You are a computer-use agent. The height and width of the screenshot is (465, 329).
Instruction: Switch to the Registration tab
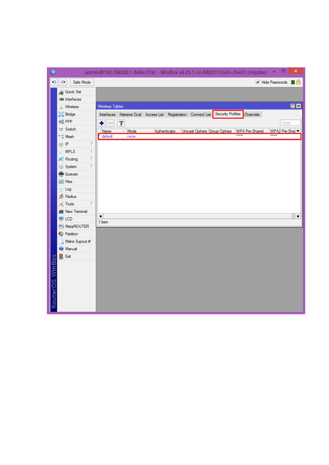pos(177,115)
